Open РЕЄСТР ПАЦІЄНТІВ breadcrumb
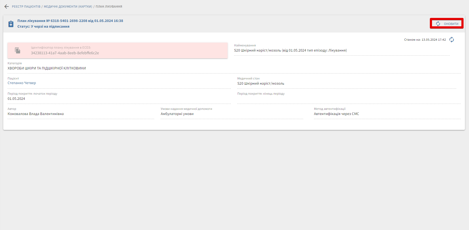Screen dimensions: 469x230 coord(26,7)
